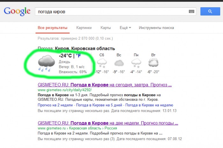The image size is (223, 148).
Task: Click the Пн temperatures '-4° -14°'
Action: [x=136, y=72]
